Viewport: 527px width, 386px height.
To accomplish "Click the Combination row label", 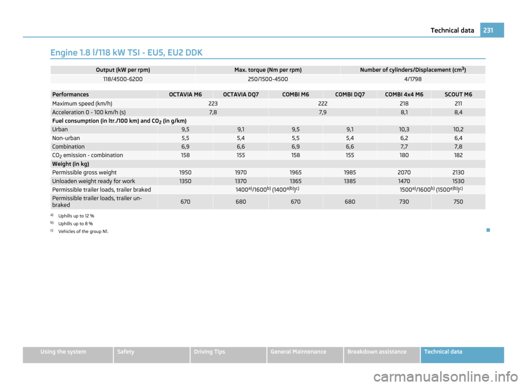I will click(x=68, y=147).
